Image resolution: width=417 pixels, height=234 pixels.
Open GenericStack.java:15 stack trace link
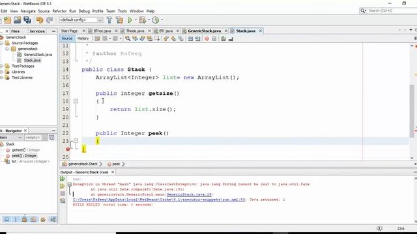click(x=189, y=194)
